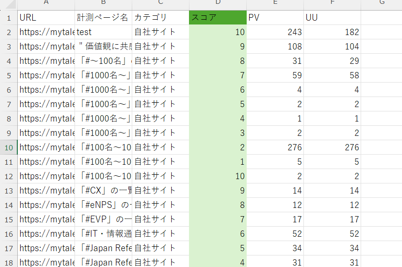Viewport: 402px width, 267px height.
Task: Select the cell containing test
Action: click(103, 32)
